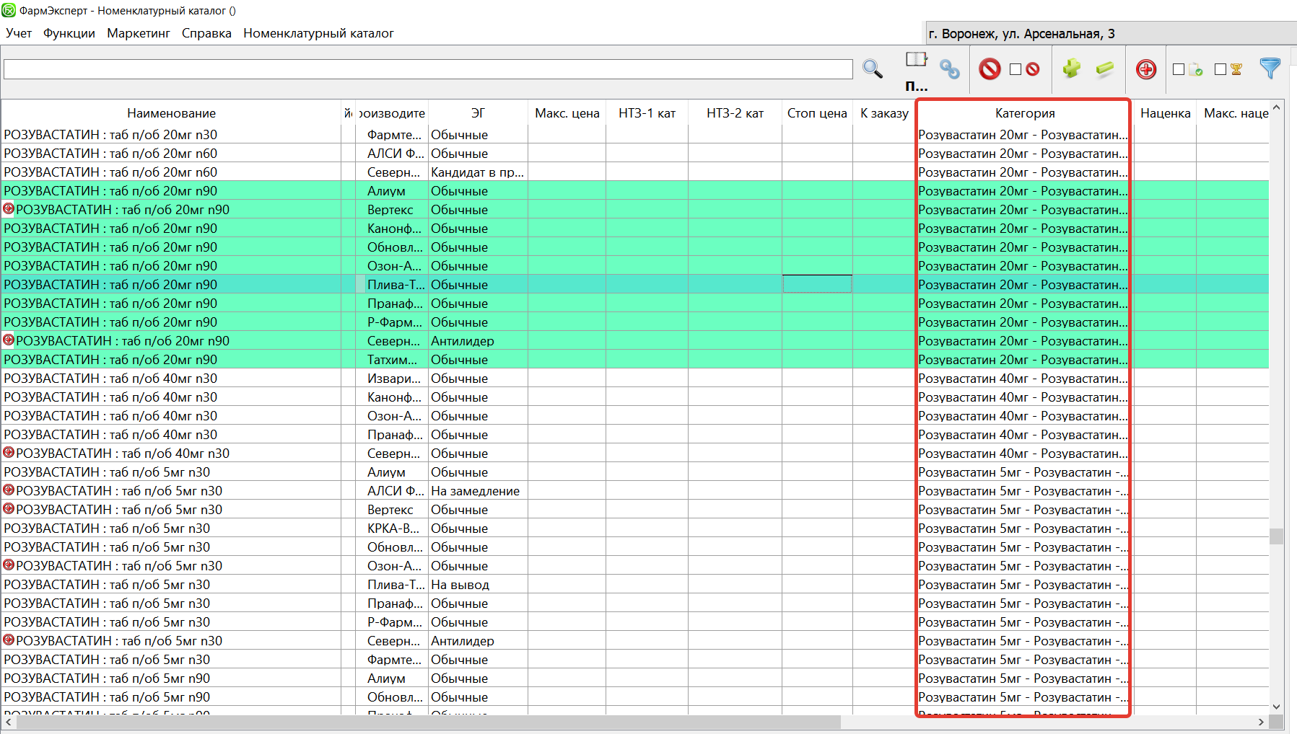Viewport: 1297px width, 734px height.
Task: Enable the checkbox beside the trophy icon
Action: pyautogui.click(x=1220, y=69)
